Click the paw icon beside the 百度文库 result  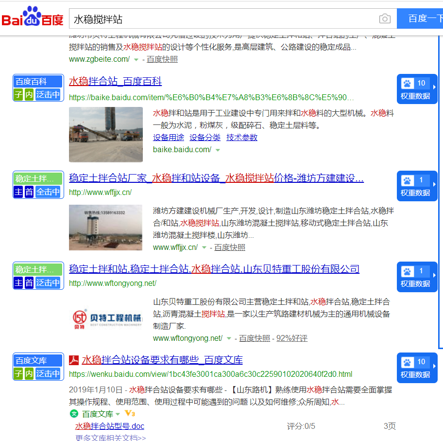tap(407, 362)
